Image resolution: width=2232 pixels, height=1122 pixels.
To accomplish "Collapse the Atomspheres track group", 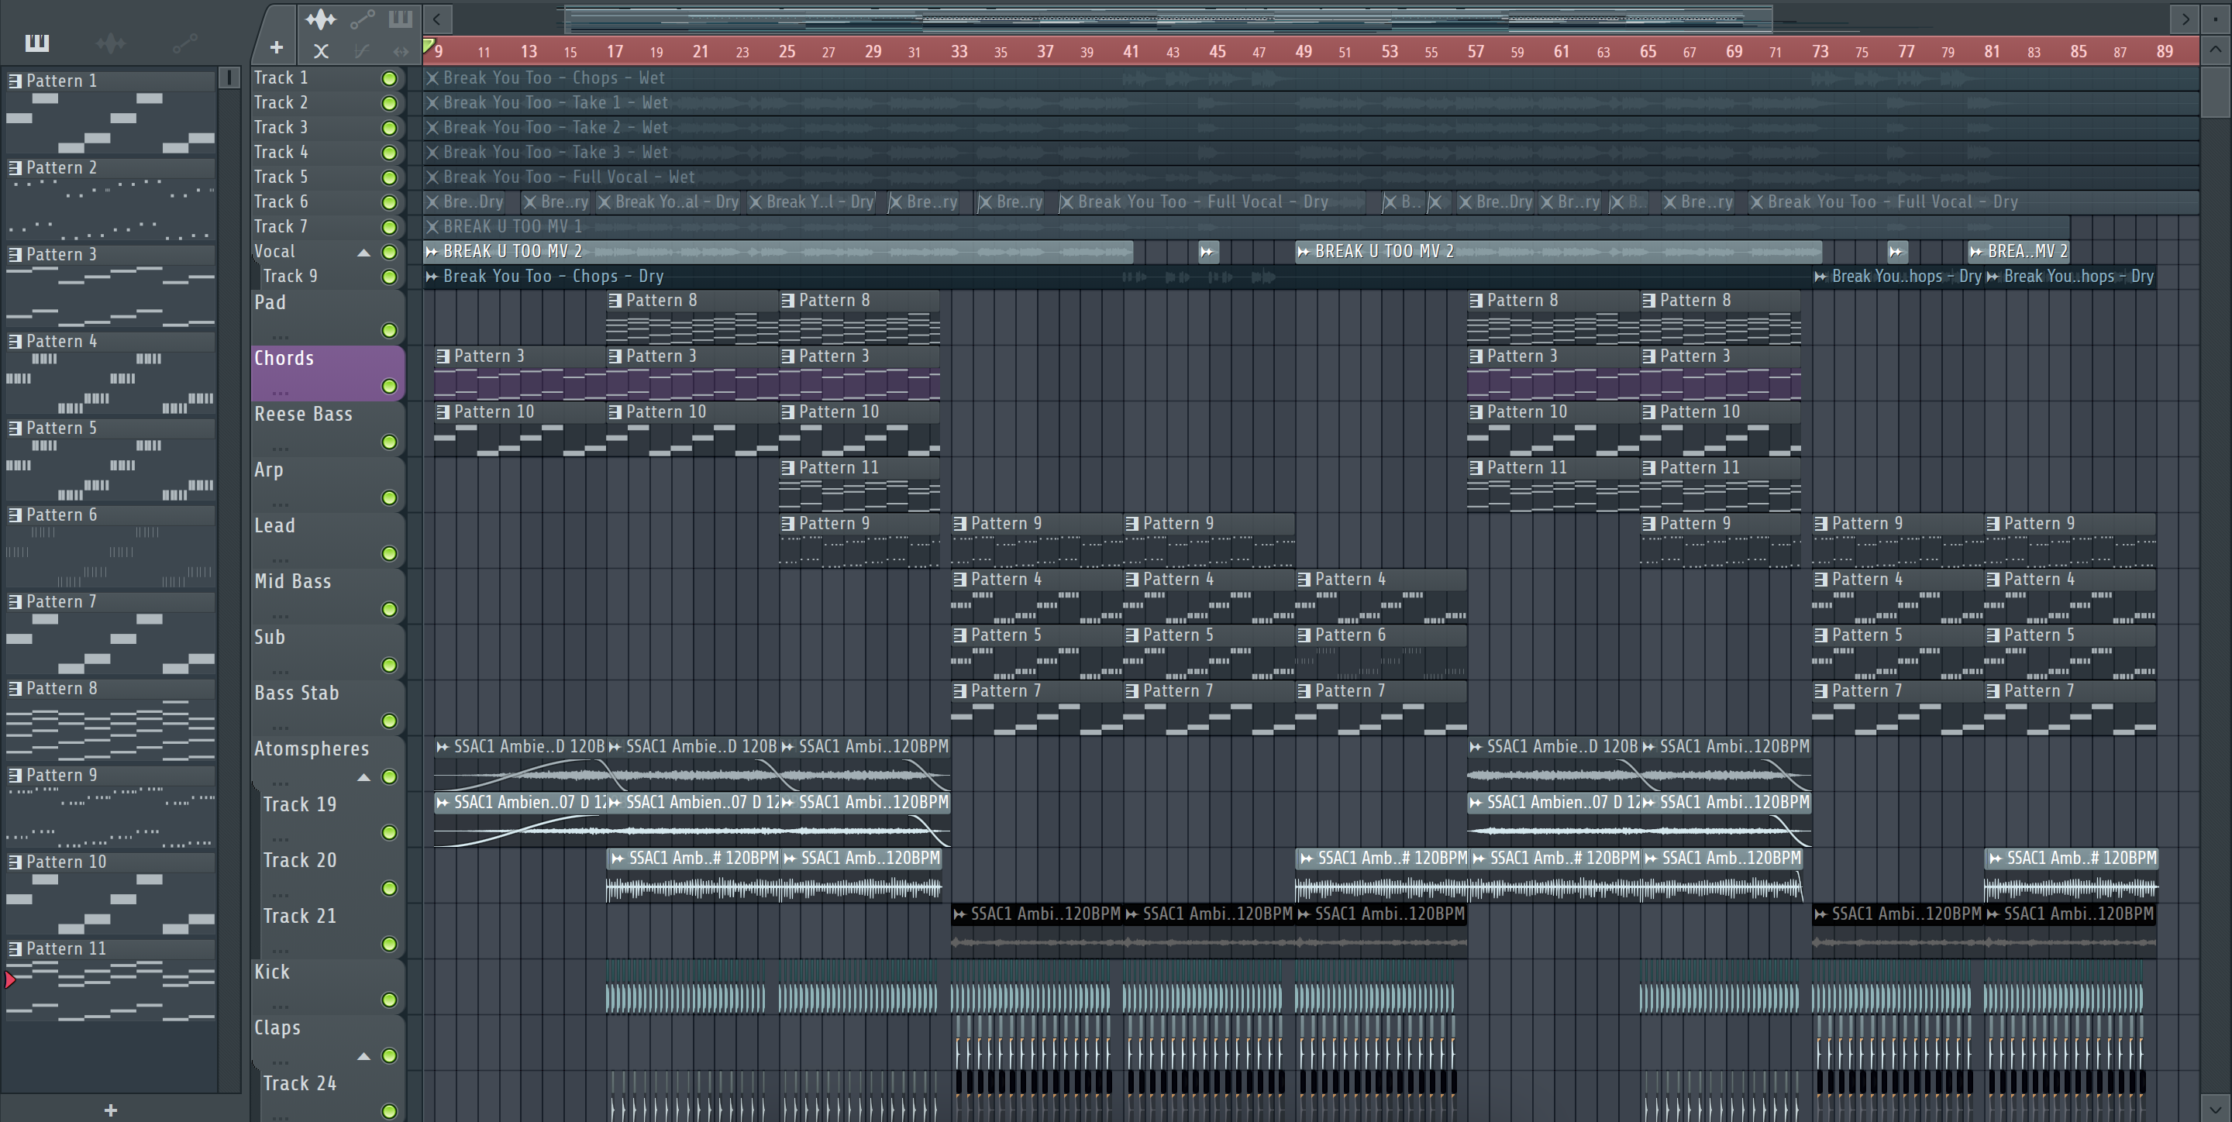I will pos(364,777).
